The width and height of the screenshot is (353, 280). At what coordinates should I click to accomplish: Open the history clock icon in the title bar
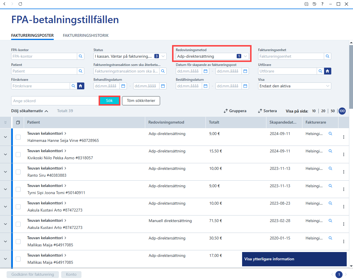pos(314,4)
